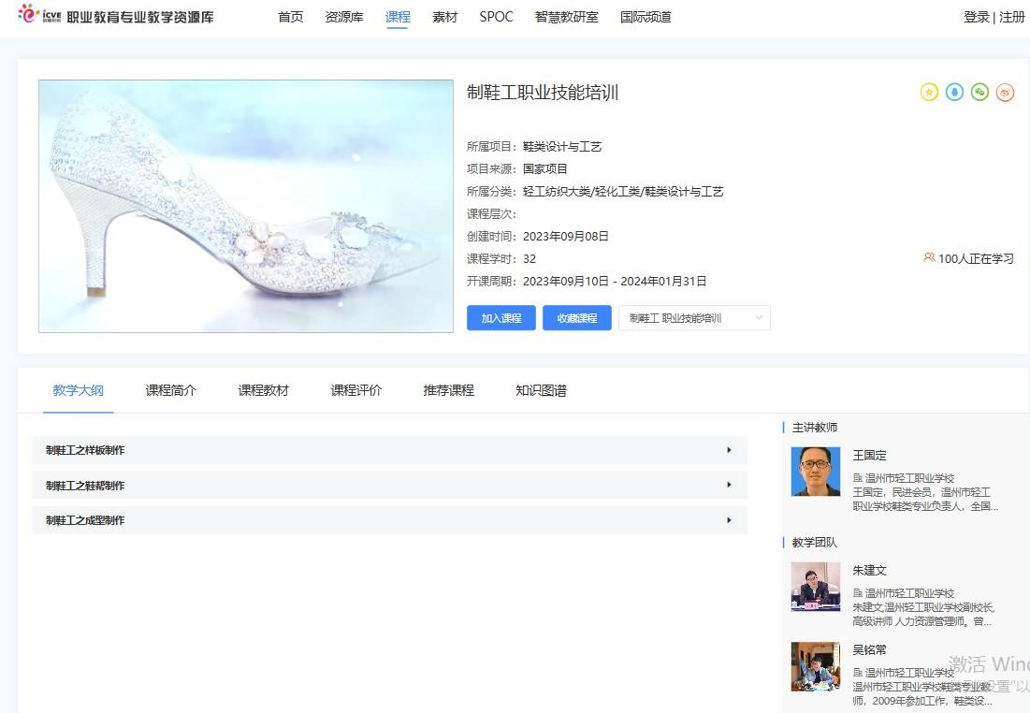1030x713 pixels.
Task: Expand the 制鞋工之成型制作 section arrow
Action: (729, 520)
